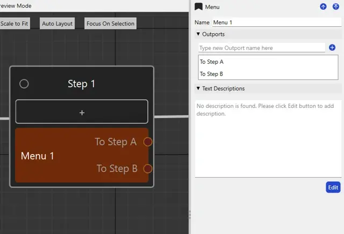The image size is (344, 234).
Task: Click Focus On Selection button
Action: [110, 24]
